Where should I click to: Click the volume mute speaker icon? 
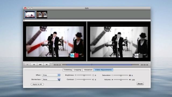pos(112,79)
